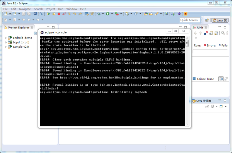Click the Open Web Browser globe icon
Screen dimensions: 232x153
pyautogui.click(x=167, y=14)
